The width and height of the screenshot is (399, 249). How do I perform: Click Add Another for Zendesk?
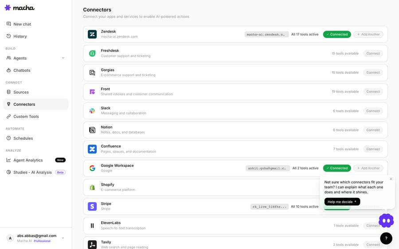click(x=368, y=34)
